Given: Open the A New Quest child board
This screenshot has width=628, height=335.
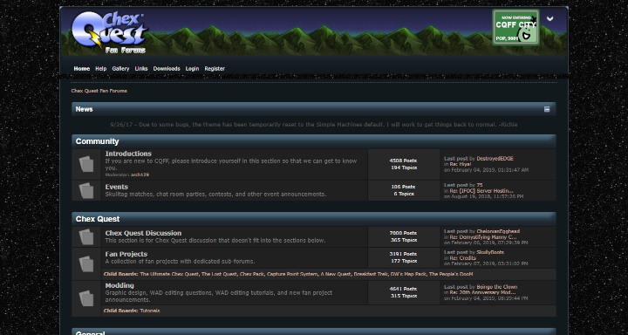Looking at the screenshot, I should [x=335, y=274].
